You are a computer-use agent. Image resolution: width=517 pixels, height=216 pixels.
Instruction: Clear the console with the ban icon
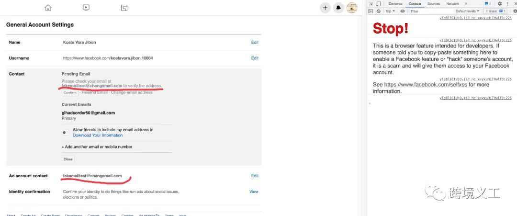tap(379, 11)
